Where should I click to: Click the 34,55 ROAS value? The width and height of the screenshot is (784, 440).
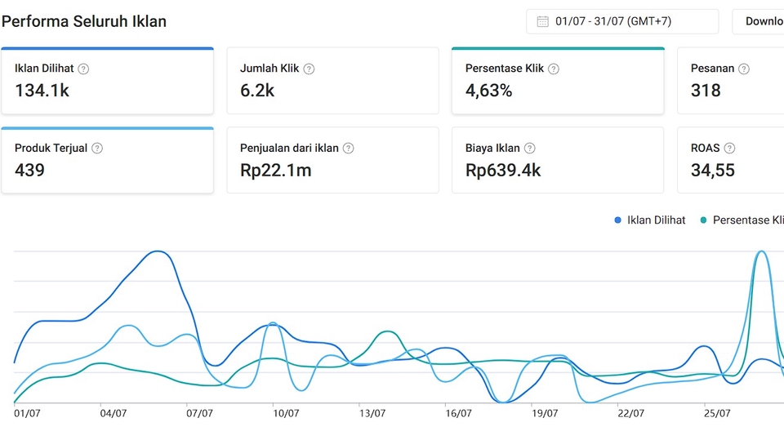click(x=712, y=170)
